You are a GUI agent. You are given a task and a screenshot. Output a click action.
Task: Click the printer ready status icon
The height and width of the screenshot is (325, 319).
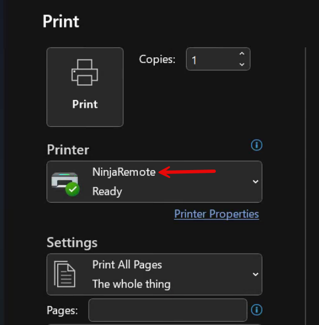pyautogui.click(x=65, y=184)
